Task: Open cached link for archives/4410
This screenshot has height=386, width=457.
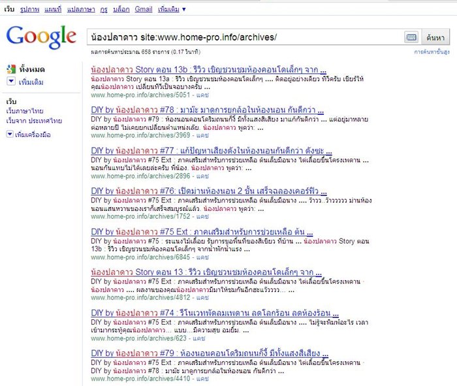Action: click(202, 379)
